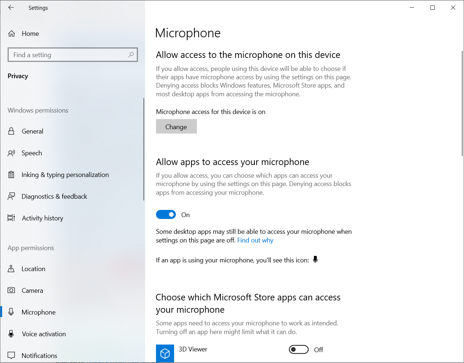Click the search magnifier icon
This screenshot has width=464, height=363.
(131, 55)
